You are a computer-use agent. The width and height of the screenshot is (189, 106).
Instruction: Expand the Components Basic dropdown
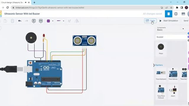tap(183, 29)
